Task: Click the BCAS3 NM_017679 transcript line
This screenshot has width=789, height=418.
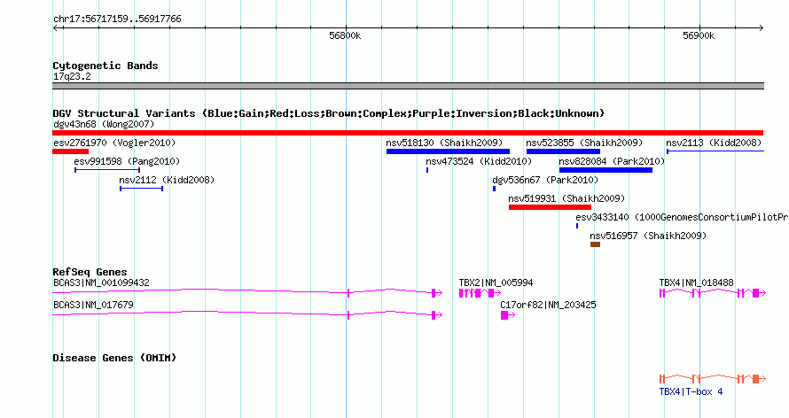Action: click(x=247, y=314)
